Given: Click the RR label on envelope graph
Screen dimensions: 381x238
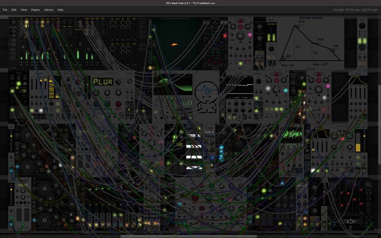Looking at the screenshot, I should 336,46.
